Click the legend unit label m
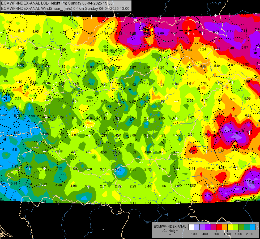This screenshot has height=239, width=260. 170,235
